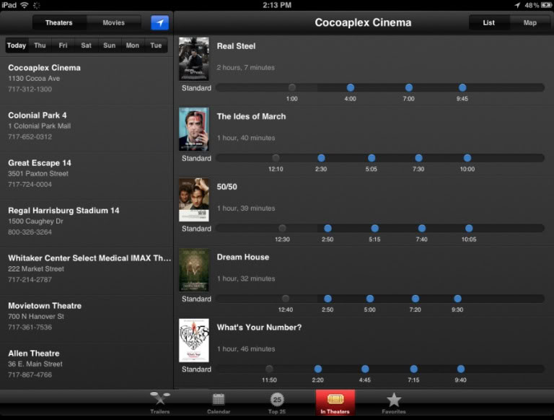This screenshot has width=554, height=420.
Task: Pick 50/50 10:05 showtime dot
Action: point(469,228)
